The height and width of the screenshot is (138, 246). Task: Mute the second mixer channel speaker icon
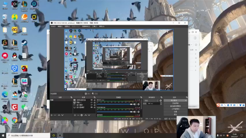tap(135, 112)
